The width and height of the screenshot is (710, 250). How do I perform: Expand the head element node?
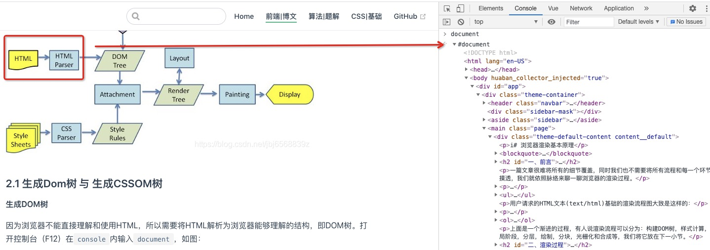(466, 70)
